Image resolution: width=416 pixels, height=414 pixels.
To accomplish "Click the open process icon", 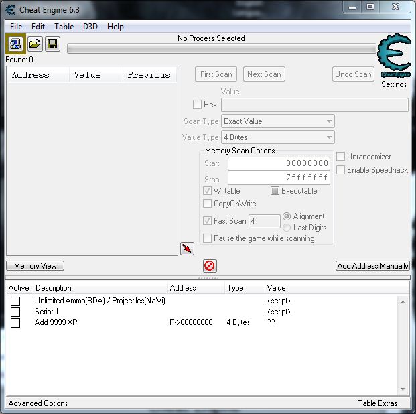I will (x=15, y=44).
